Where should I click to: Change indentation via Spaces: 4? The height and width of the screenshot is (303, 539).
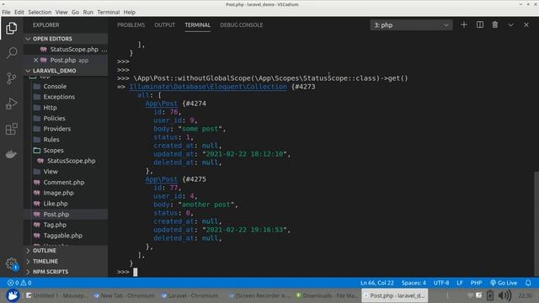414,283
